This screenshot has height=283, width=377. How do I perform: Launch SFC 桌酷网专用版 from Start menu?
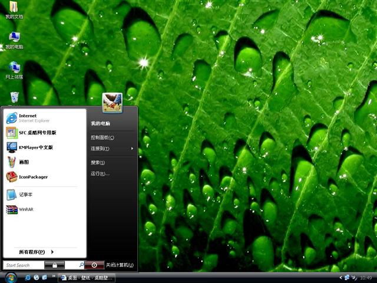click(45, 133)
